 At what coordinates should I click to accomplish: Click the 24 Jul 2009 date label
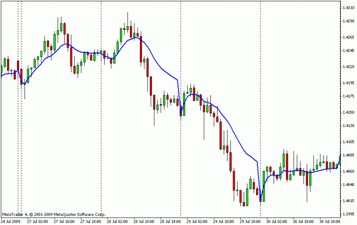click(11, 221)
